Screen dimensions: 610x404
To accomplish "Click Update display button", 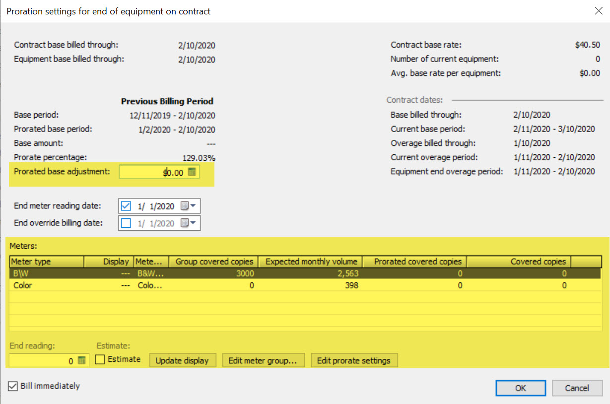I will tap(182, 360).
